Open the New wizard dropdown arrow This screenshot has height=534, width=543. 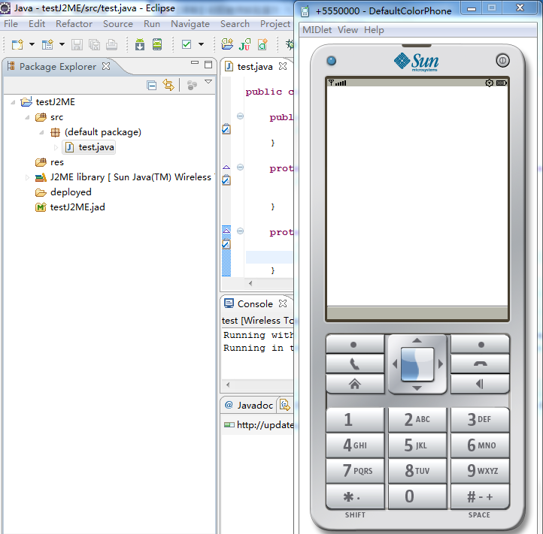[x=32, y=45]
